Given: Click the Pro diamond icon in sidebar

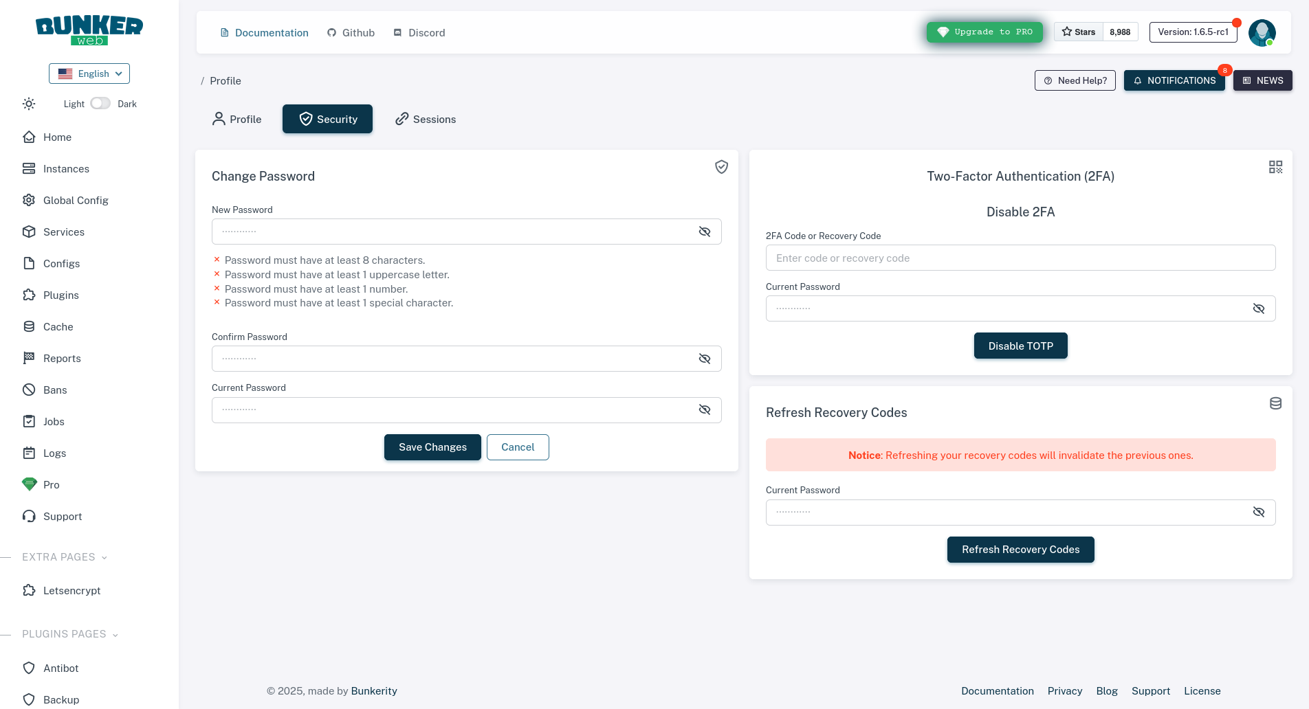Looking at the screenshot, I should (x=29, y=484).
